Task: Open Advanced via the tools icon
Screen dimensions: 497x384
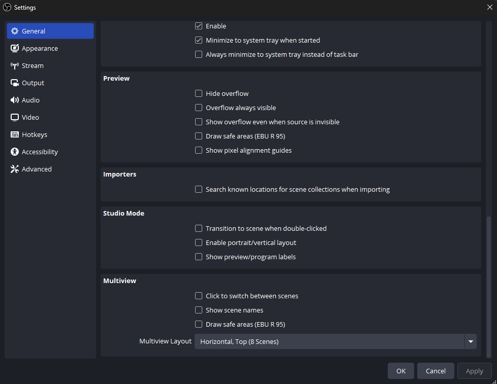Action: pyautogui.click(x=15, y=169)
